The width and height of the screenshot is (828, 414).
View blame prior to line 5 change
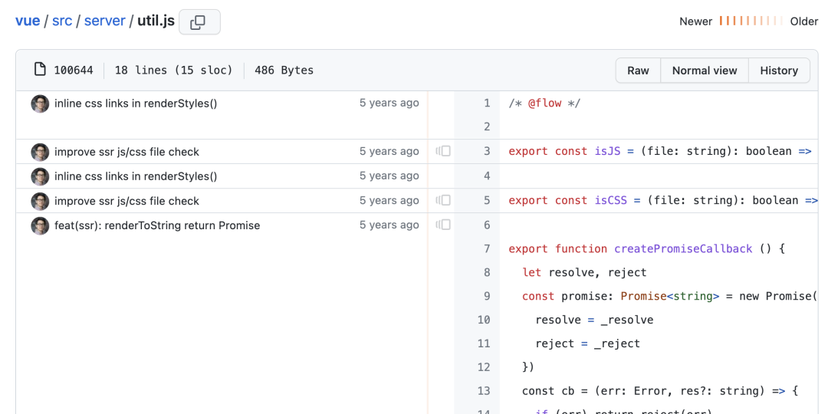pos(443,200)
